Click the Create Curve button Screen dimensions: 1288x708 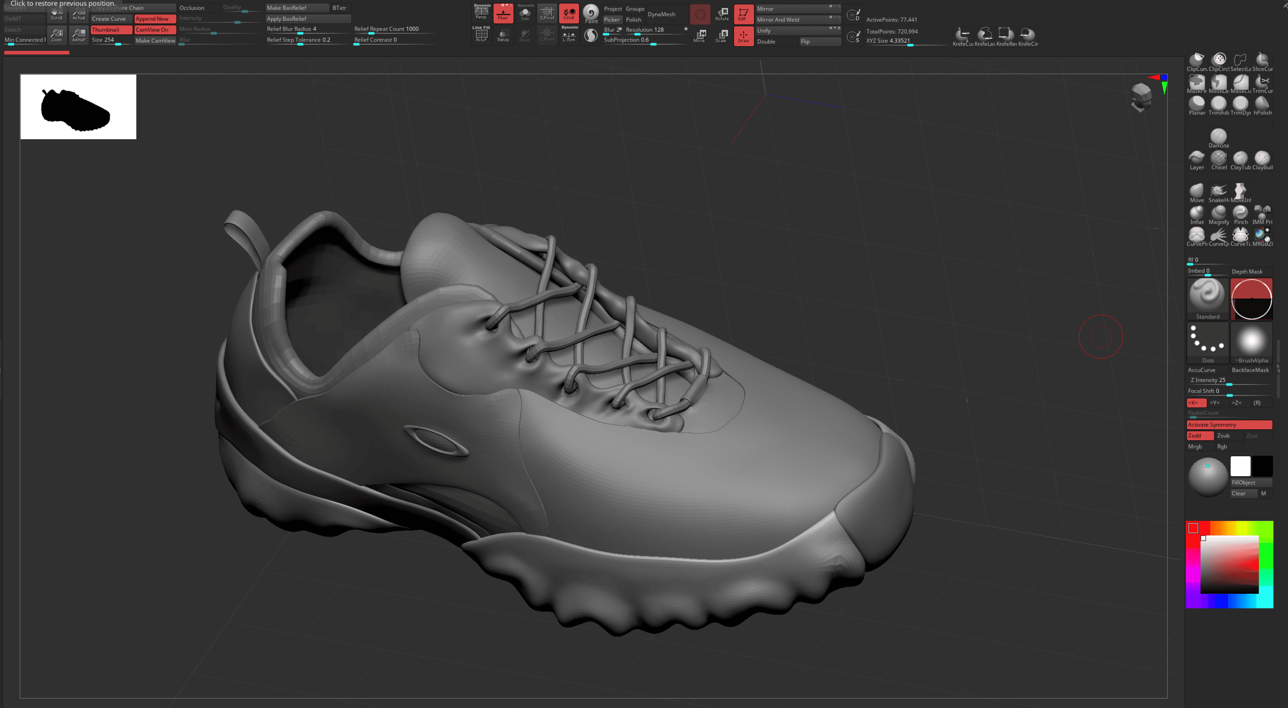(112, 19)
